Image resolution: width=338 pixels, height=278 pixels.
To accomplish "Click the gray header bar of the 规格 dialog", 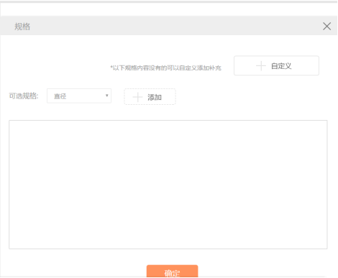I will (x=168, y=26).
